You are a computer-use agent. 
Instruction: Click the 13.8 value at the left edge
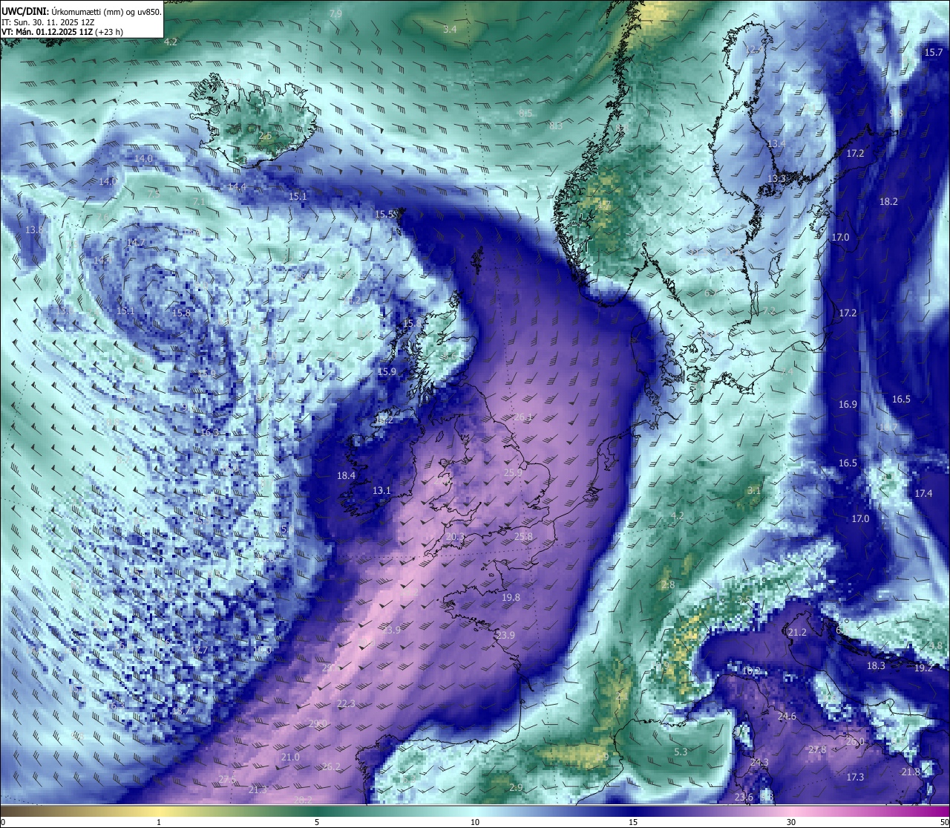(34, 230)
